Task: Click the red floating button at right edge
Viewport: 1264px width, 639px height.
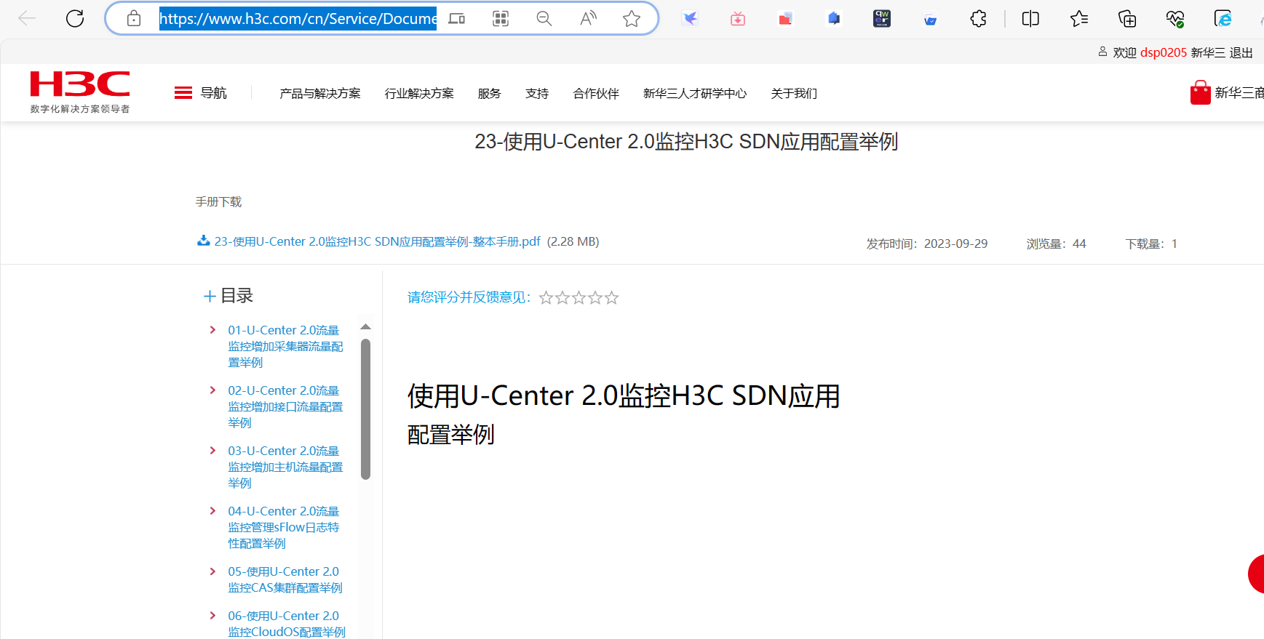Action: point(1256,574)
